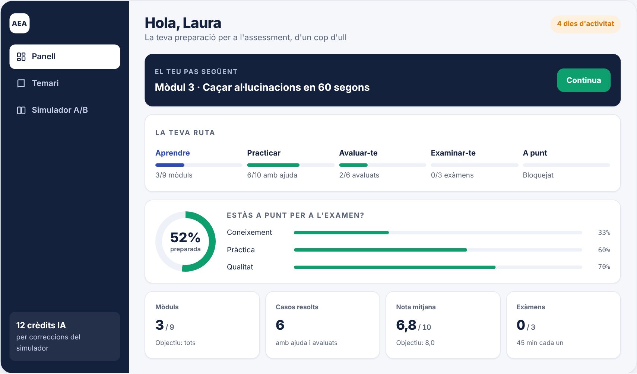Click the 52% preparada progress ring

pos(186,242)
